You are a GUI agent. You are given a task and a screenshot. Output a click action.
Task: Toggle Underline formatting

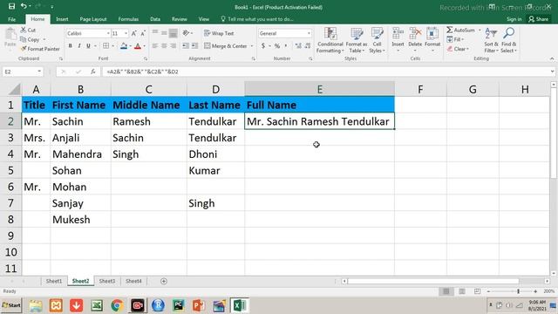point(88,45)
